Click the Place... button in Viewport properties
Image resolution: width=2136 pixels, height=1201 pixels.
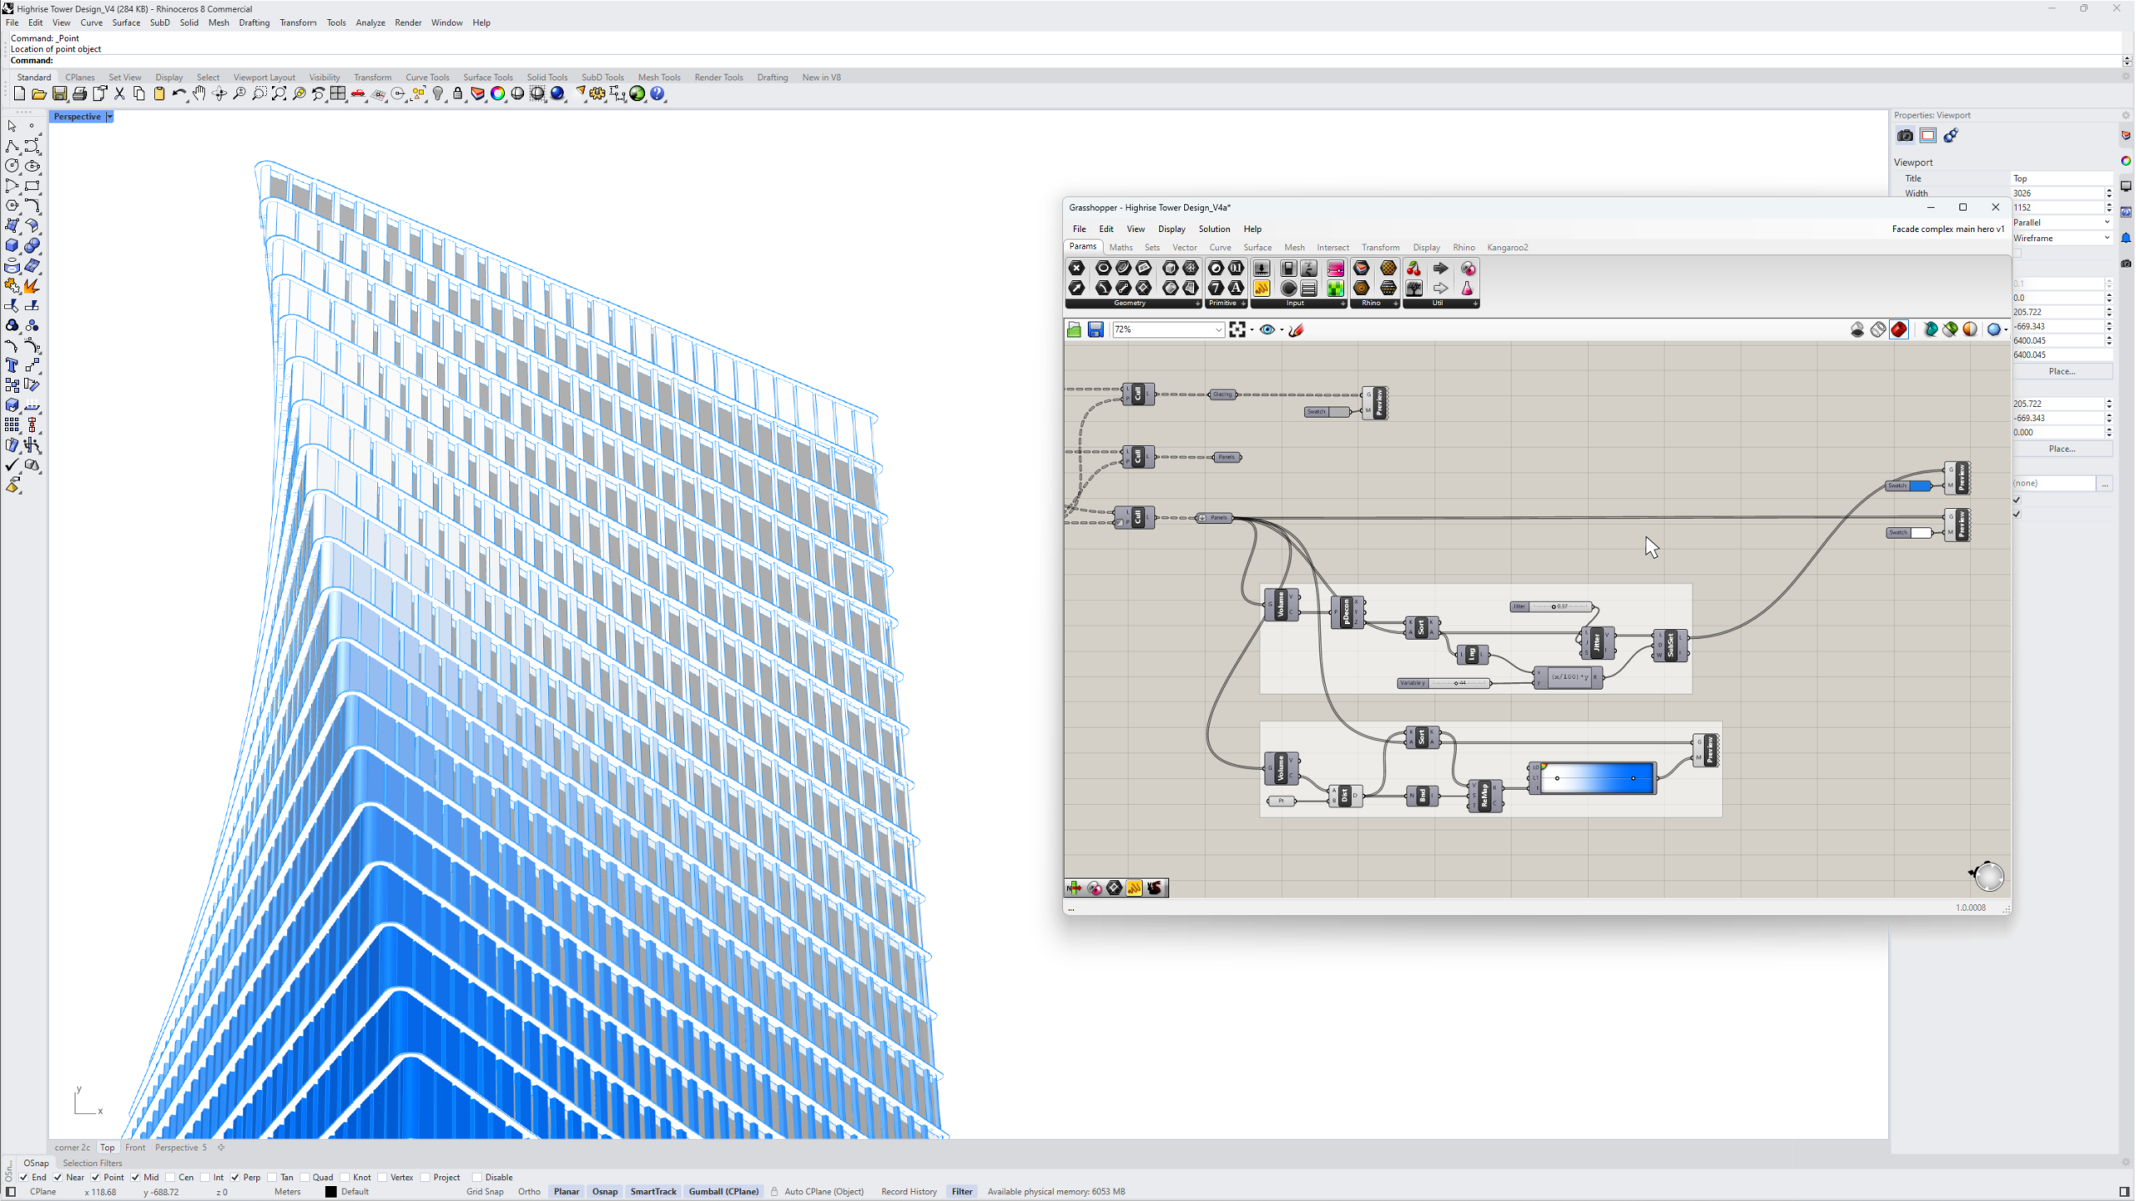pos(2063,371)
